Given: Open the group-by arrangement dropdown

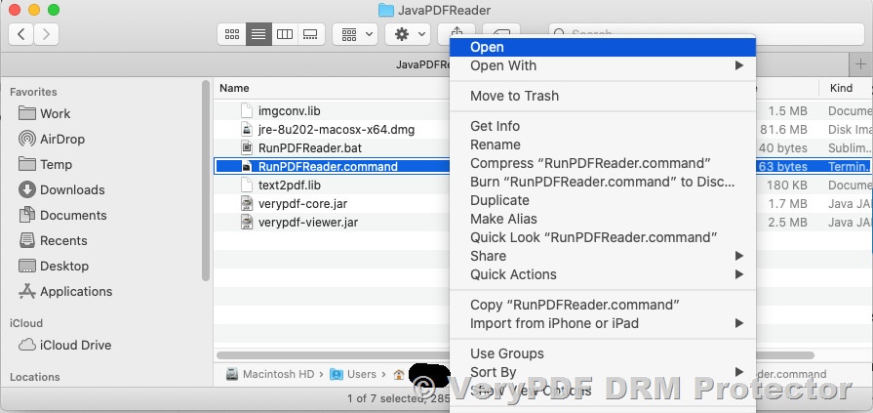Looking at the screenshot, I should coord(355,34).
